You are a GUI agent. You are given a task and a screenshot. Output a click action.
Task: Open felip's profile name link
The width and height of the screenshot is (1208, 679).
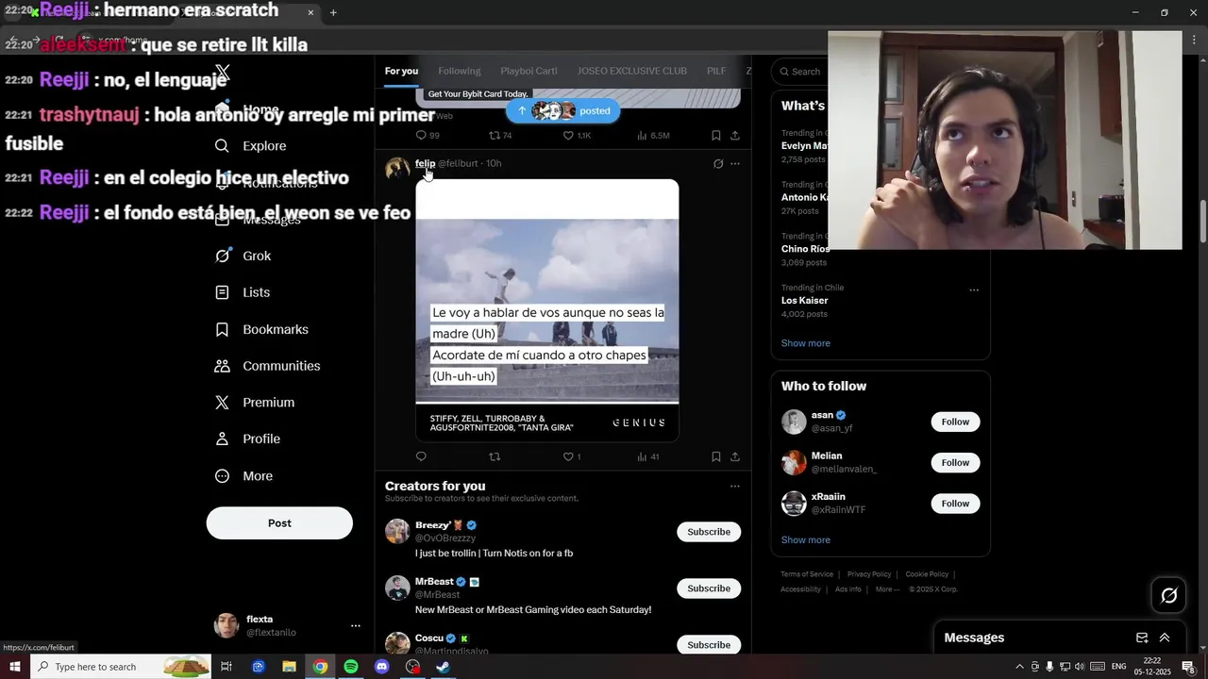(425, 164)
